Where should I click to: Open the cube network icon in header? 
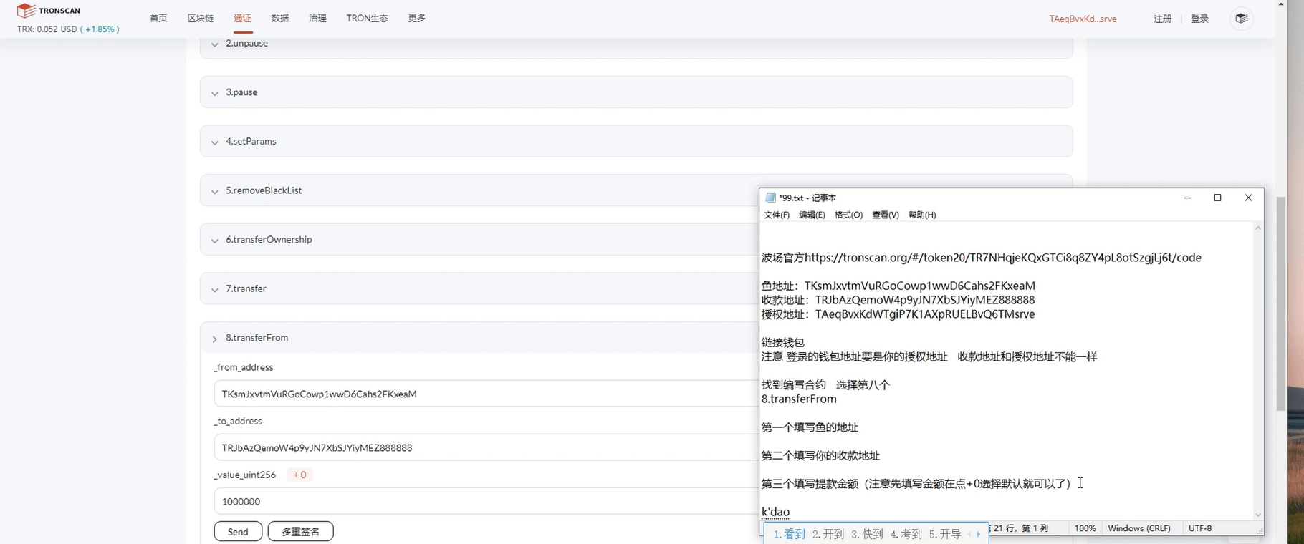coord(1241,19)
